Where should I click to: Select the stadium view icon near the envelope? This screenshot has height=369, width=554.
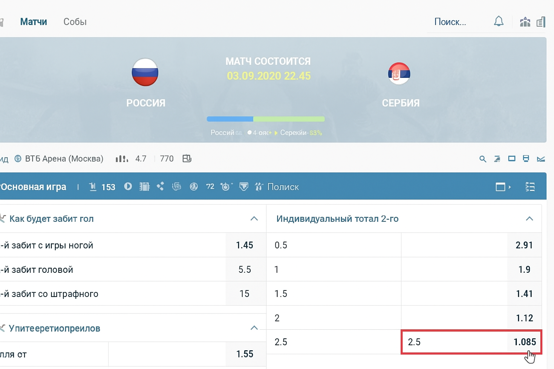pyautogui.click(x=526, y=158)
